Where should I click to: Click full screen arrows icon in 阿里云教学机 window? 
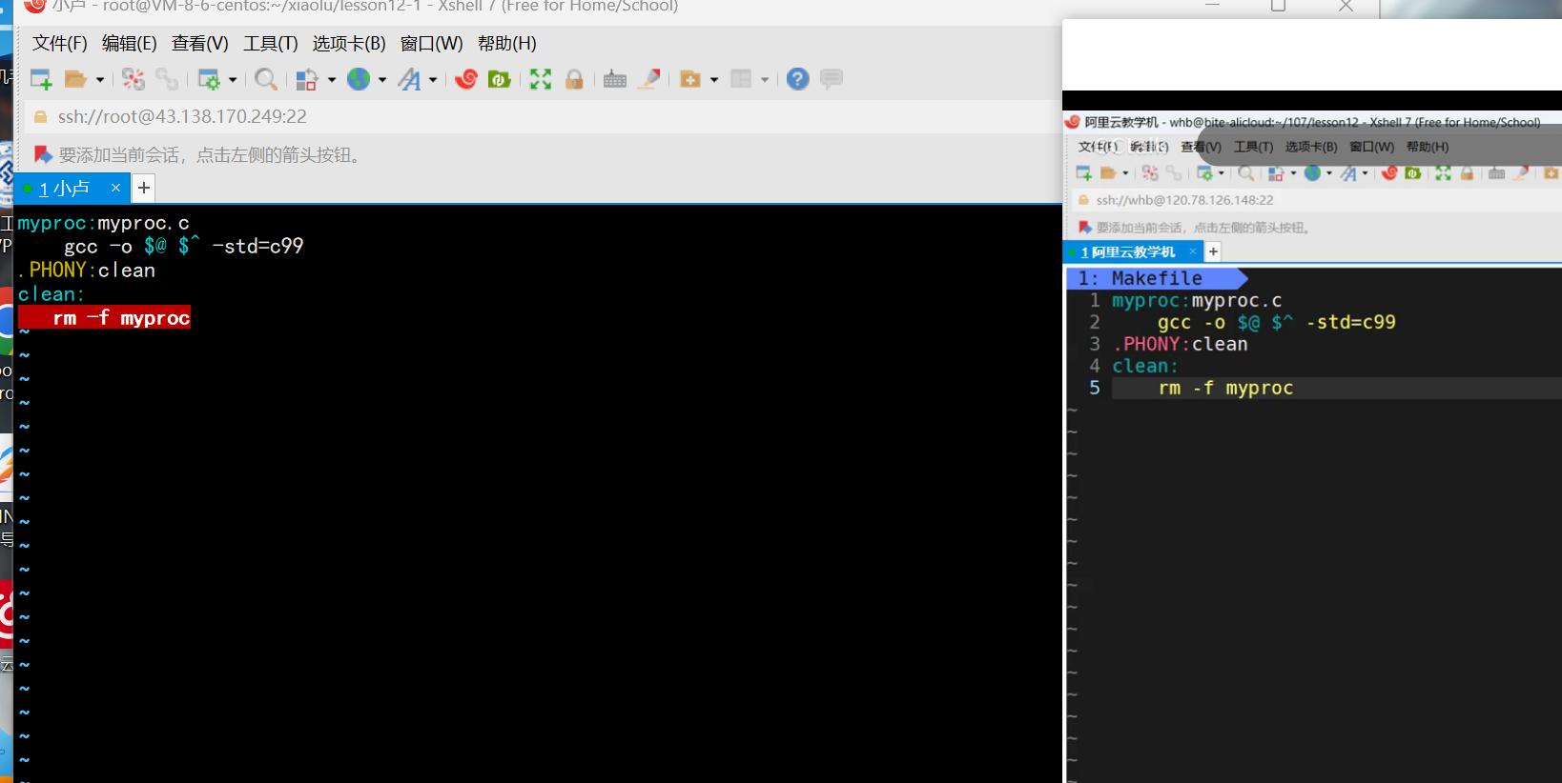1443,173
